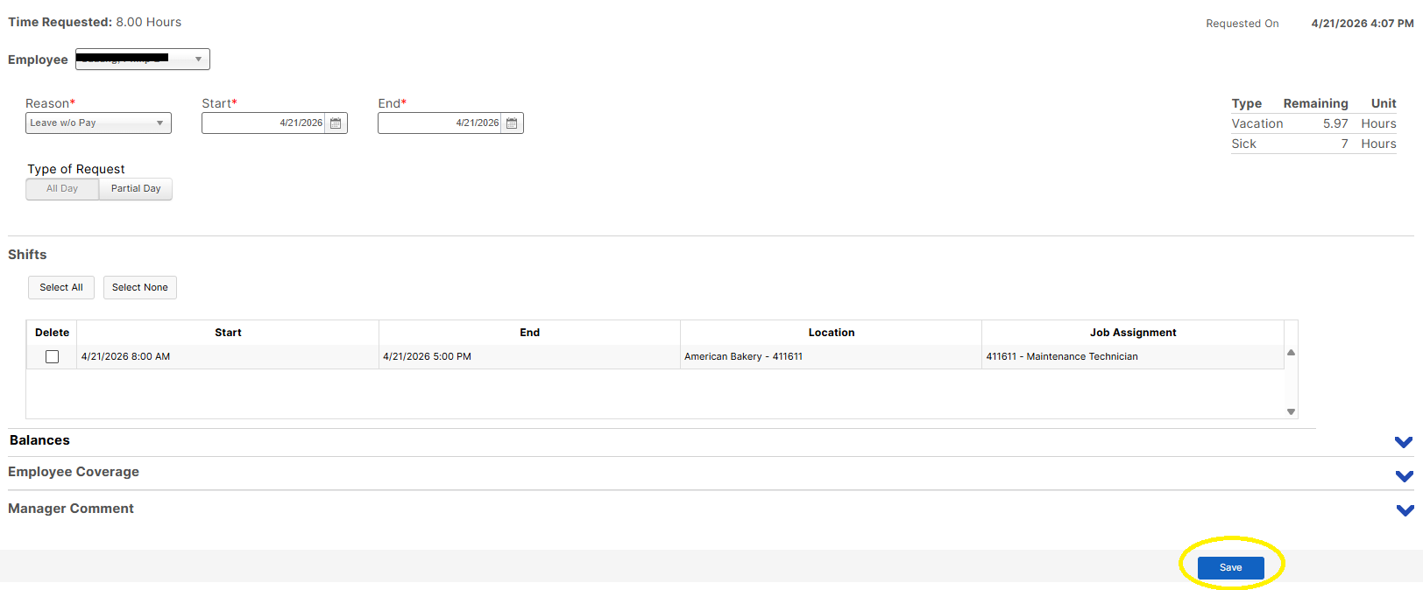Viewport: 1423px width, 590px height.
Task: Click the Manager Comment section heading
Action: pos(71,509)
